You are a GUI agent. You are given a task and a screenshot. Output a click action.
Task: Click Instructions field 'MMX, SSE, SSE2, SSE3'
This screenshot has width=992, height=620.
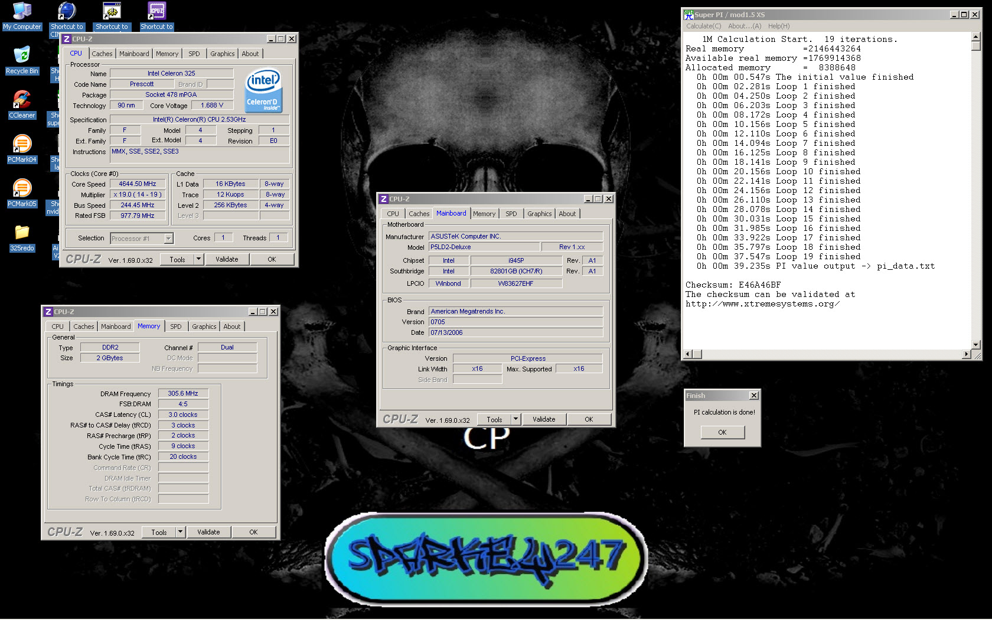pyautogui.click(x=200, y=154)
